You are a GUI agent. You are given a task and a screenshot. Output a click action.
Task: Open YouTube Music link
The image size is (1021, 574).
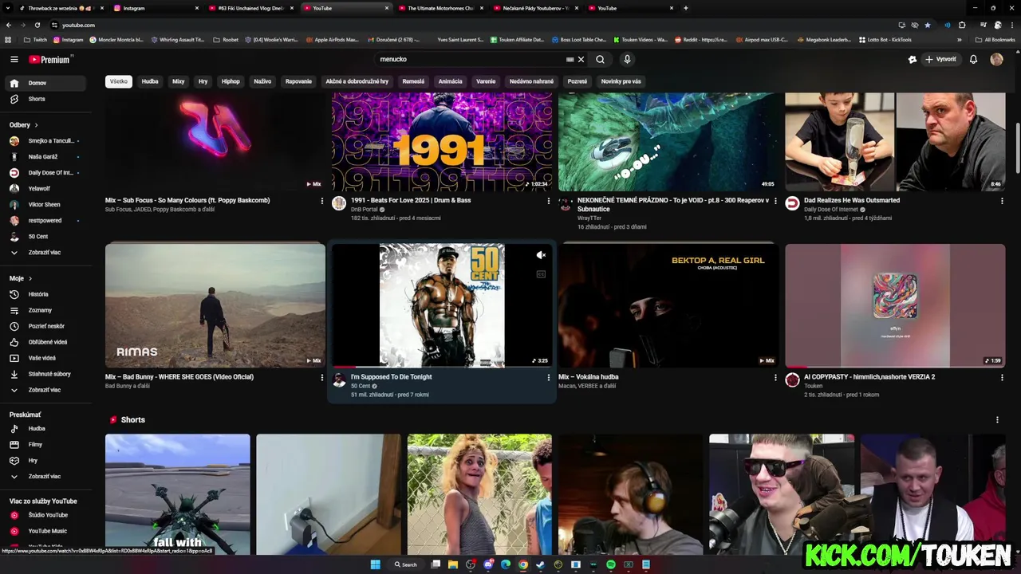(46, 531)
